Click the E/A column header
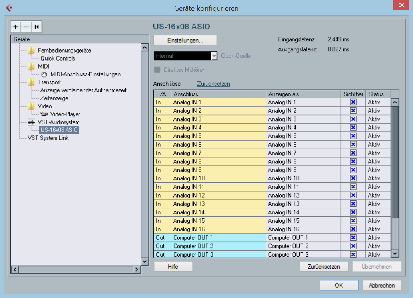 coord(162,94)
